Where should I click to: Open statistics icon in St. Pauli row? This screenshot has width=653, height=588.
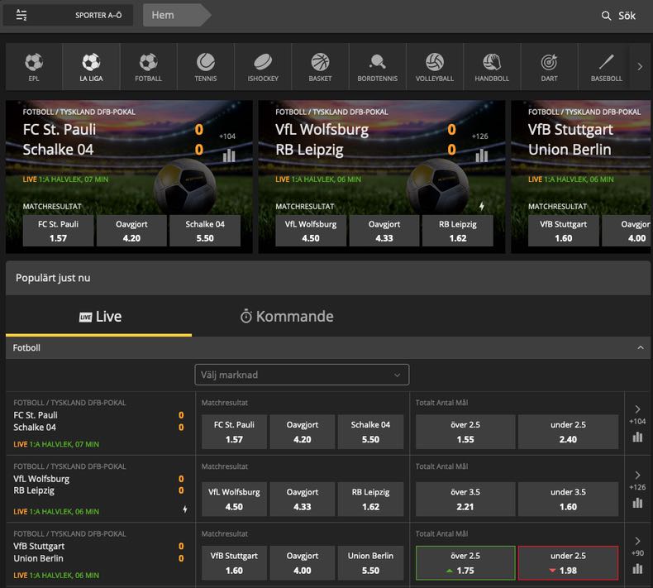tap(637, 437)
